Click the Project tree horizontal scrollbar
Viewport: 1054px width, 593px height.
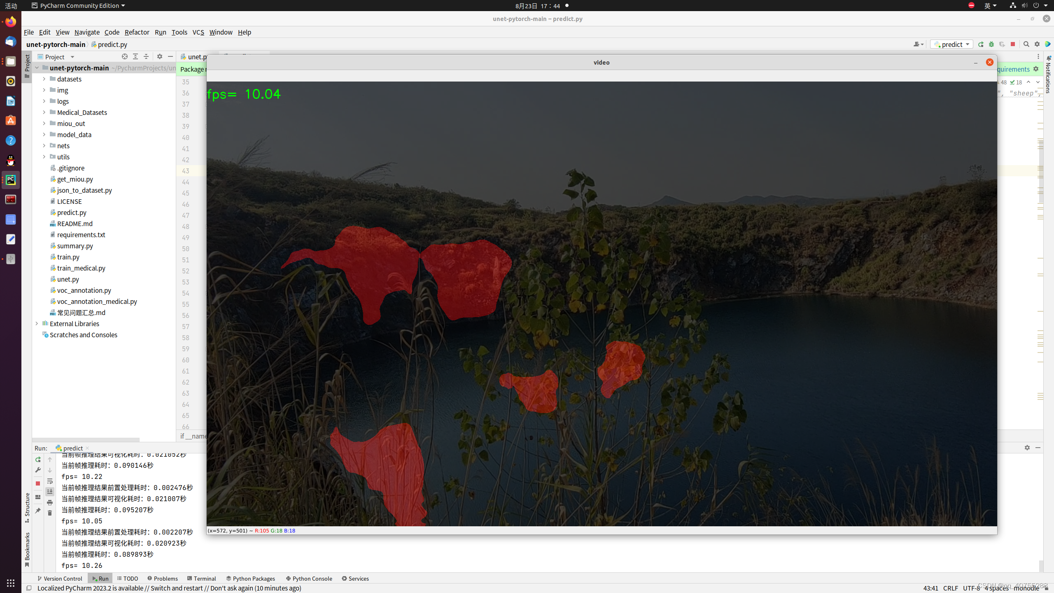[x=86, y=439]
